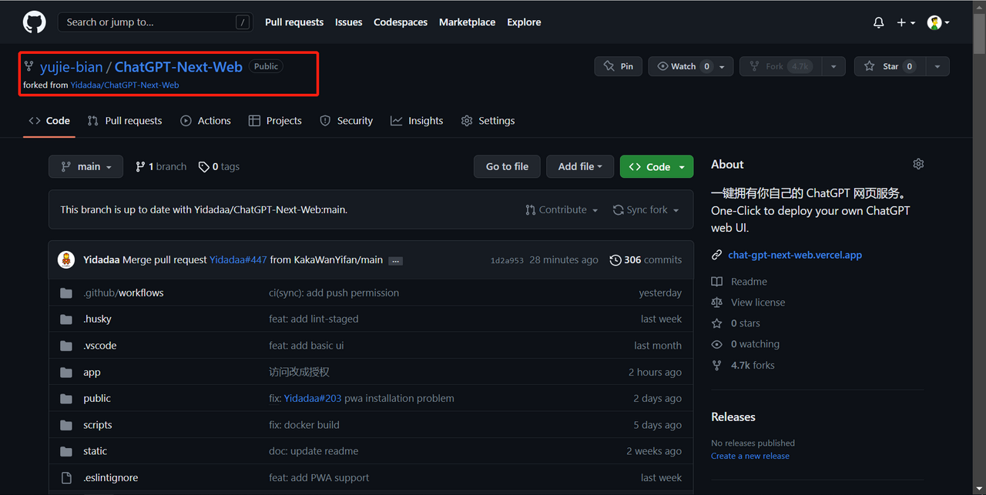
Task: Click the Yidadaa author avatar
Action: click(66, 259)
